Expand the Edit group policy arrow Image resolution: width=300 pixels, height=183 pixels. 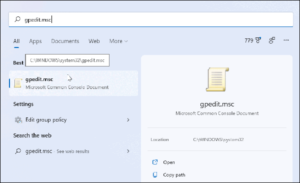128,120
